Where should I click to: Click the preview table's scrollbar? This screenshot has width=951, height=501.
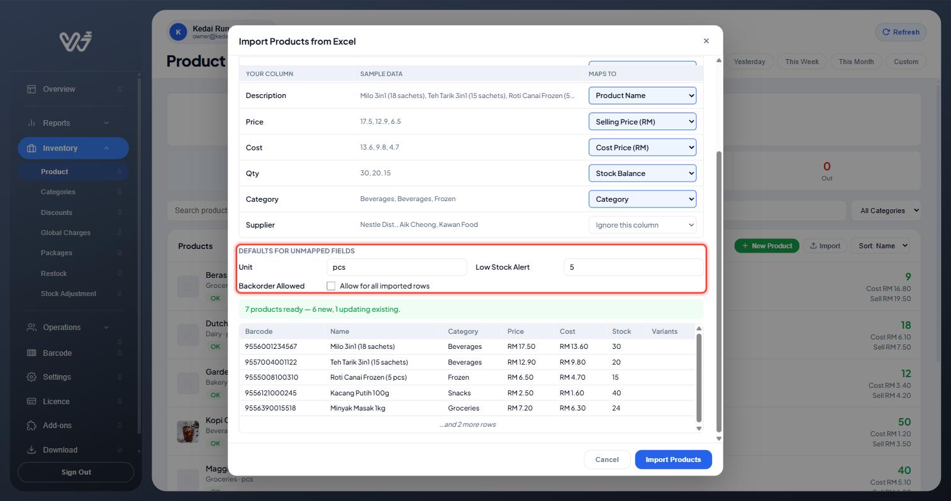pos(699,377)
